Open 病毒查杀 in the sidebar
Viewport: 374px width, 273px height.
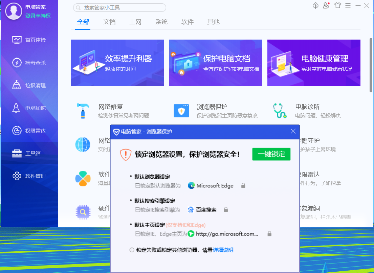tap(29, 63)
